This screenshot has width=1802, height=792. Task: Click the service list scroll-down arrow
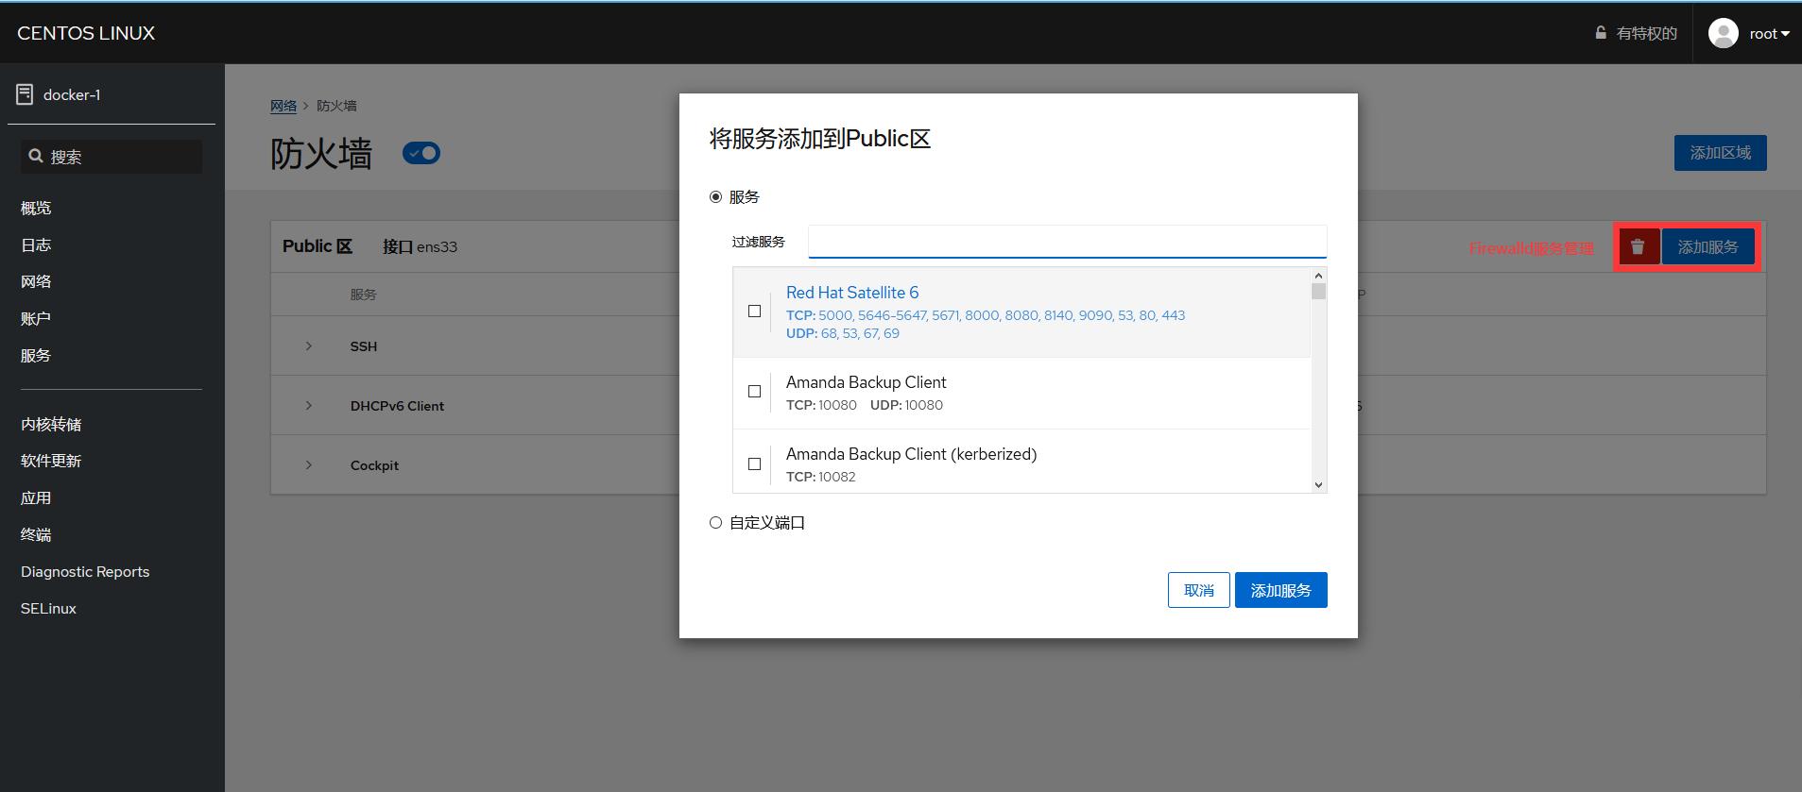(1318, 485)
